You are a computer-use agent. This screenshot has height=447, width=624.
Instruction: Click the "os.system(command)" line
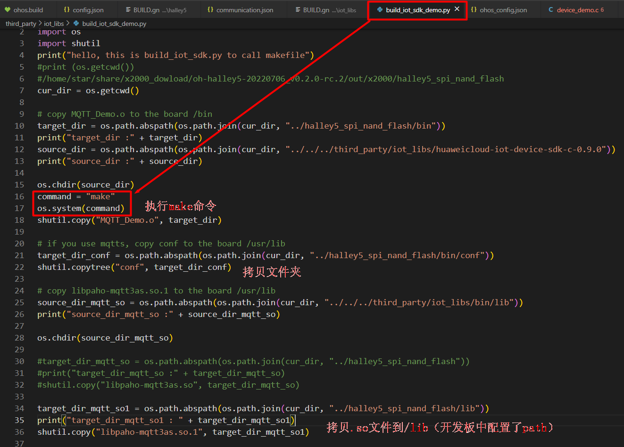pos(81,208)
